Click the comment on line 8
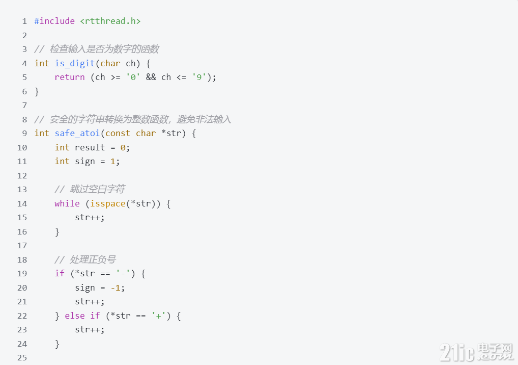 pos(133,119)
